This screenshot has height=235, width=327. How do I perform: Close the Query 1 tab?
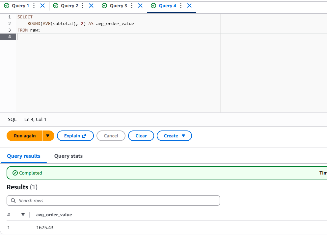click(x=42, y=6)
